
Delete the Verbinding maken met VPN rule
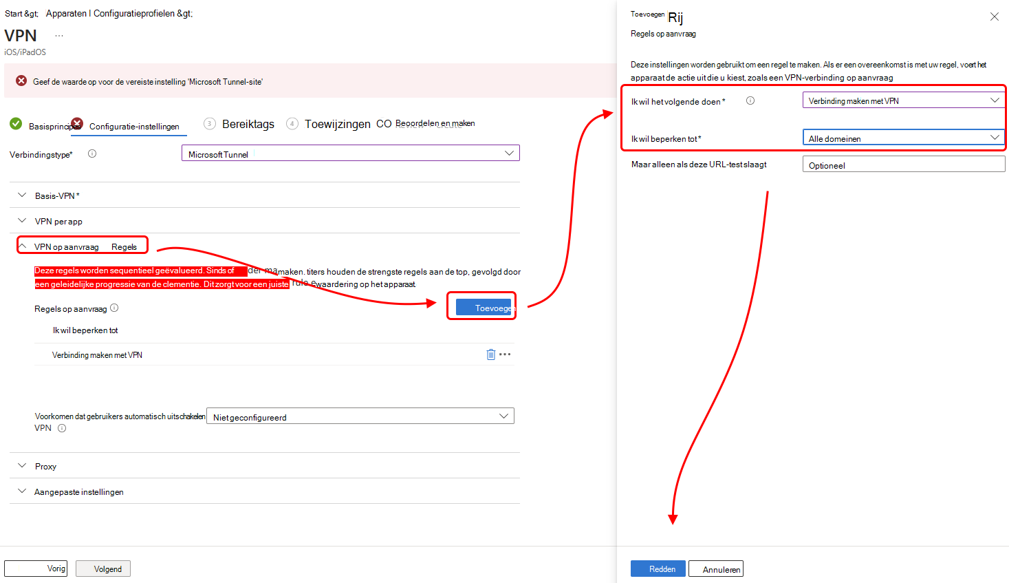point(491,354)
